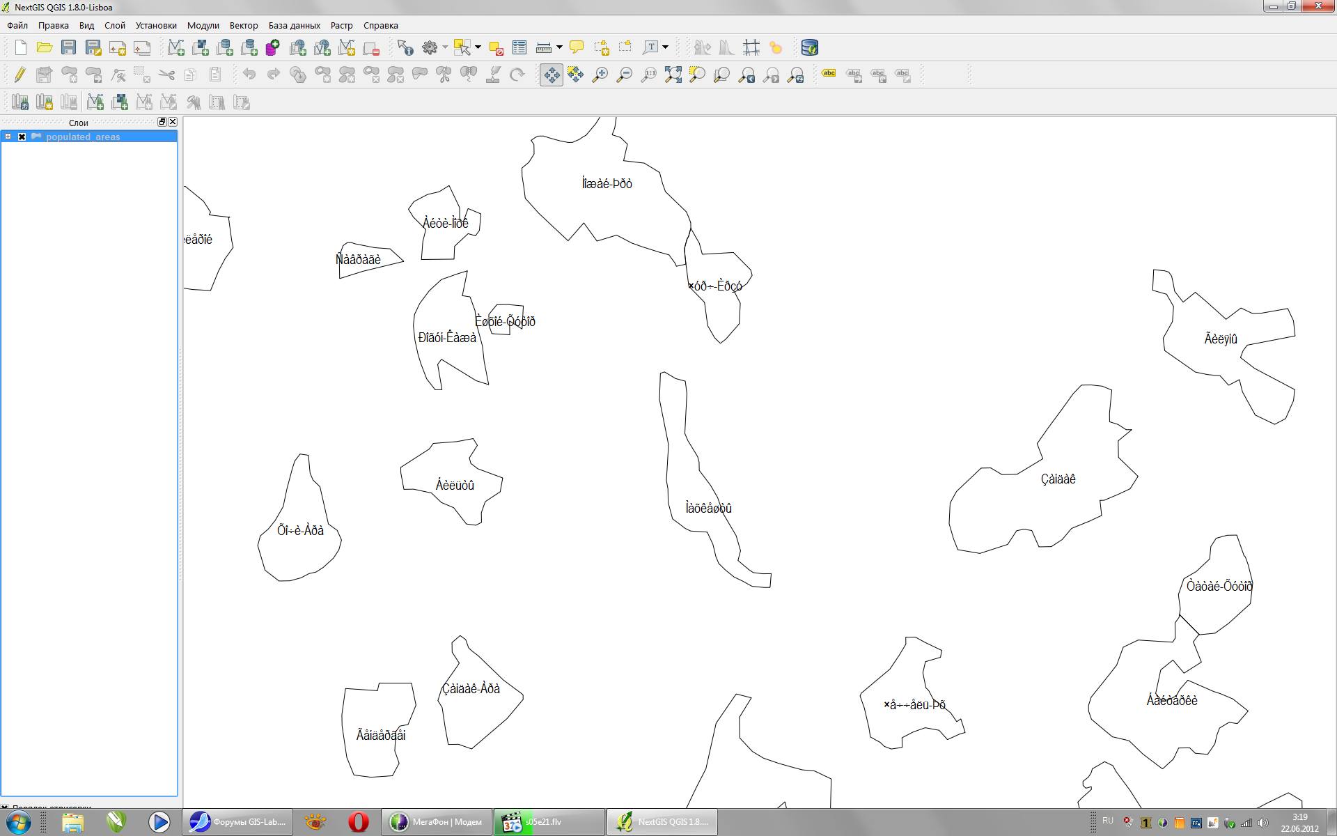Screen dimensions: 1337x836
Task: Open the attribute table icon
Action: (519, 47)
